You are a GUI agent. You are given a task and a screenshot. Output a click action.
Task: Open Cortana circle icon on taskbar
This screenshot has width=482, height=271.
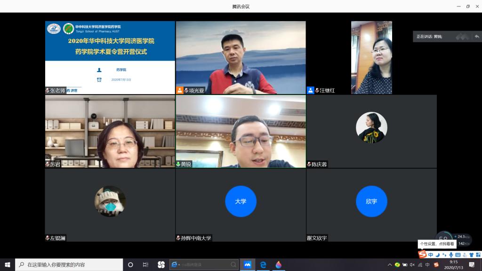point(130,265)
